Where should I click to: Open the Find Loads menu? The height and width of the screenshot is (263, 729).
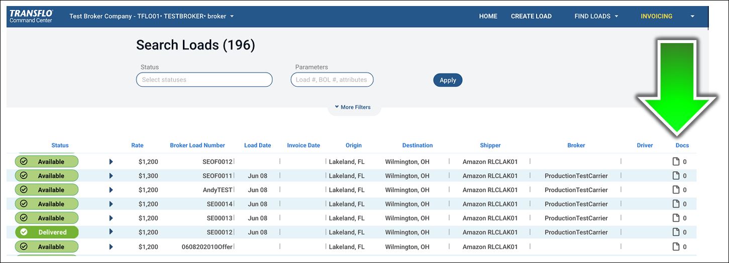click(x=596, y=16)
